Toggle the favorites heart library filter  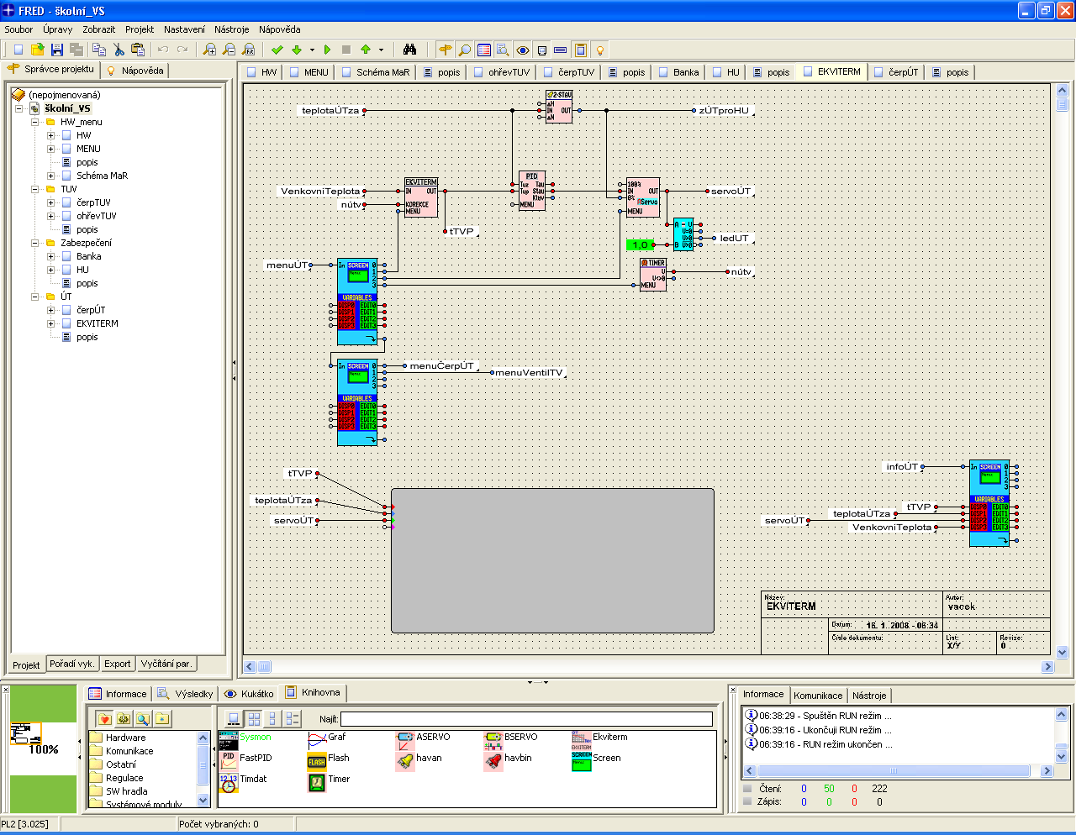click(x=104, y=719)
